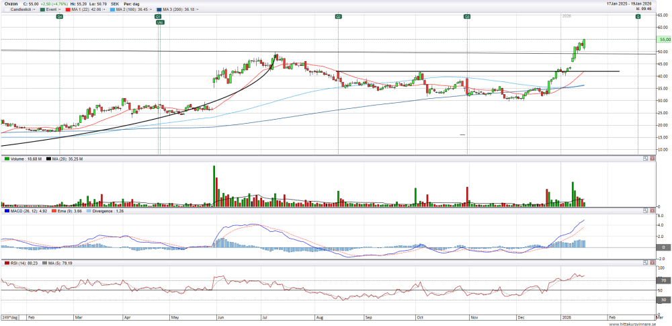This screenshot has height=326, width=672.
Task: Click the green Volume legend square
Action: 7,159
